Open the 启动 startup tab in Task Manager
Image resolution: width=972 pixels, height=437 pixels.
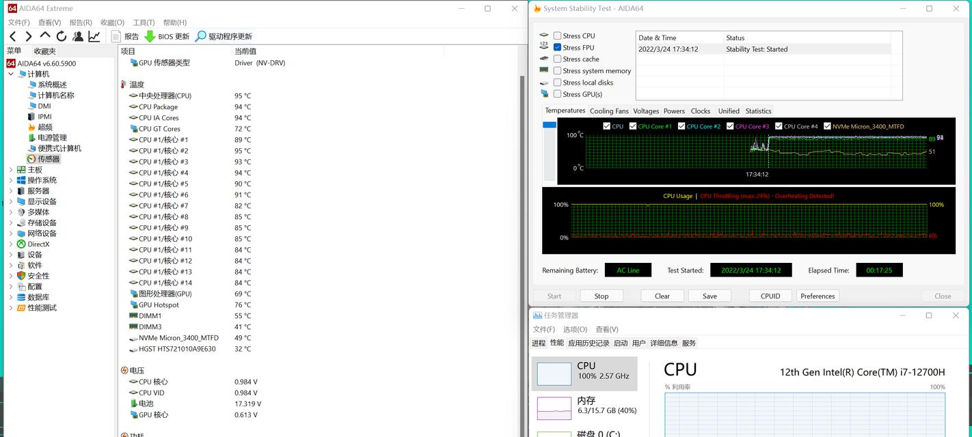[621, 343]
